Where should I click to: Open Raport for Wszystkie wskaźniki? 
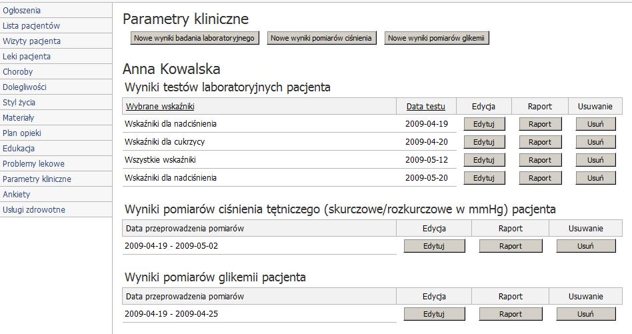coord(540,160)
